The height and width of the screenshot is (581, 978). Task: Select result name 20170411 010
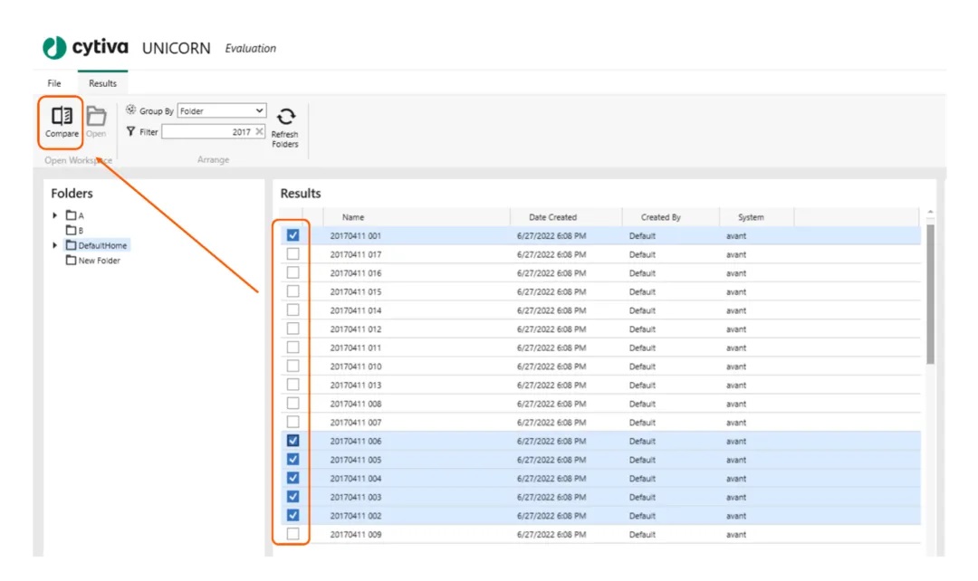pos(356,367)
